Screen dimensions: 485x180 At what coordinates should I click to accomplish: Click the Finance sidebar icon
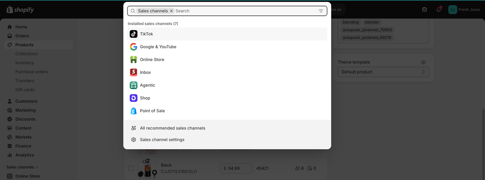[10, 146]
